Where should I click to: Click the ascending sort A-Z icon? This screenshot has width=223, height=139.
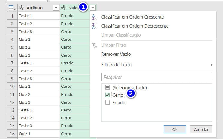95,17
